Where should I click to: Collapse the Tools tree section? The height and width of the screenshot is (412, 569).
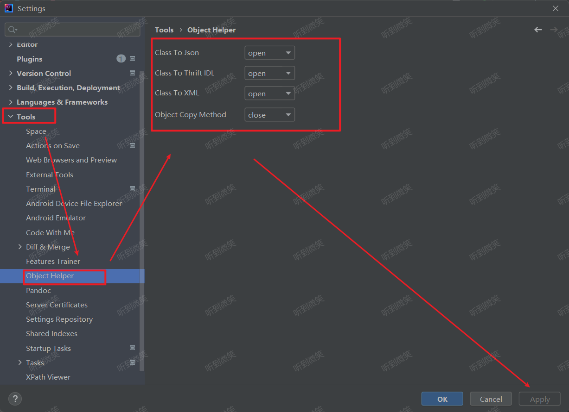point(11,116)
